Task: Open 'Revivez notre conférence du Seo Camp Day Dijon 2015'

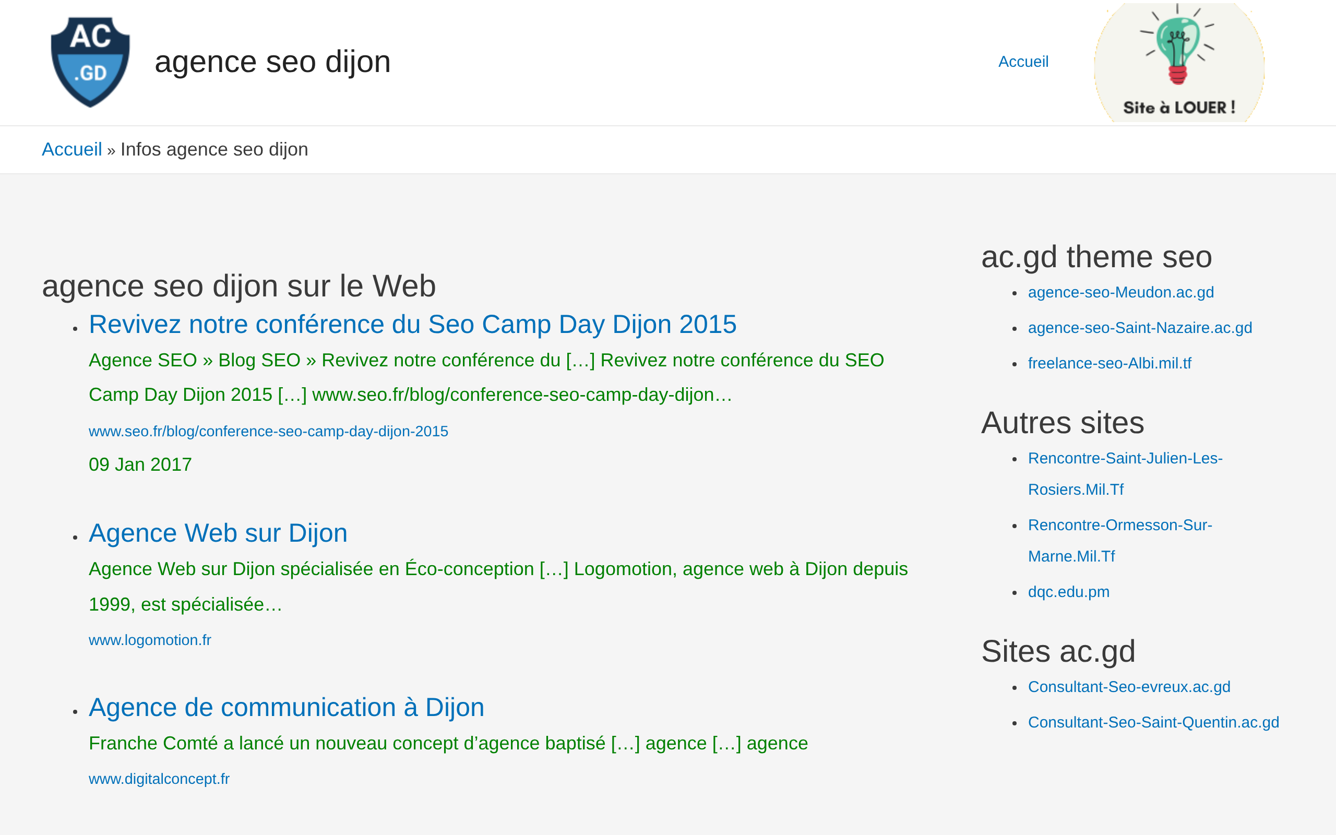Action: point(412,324)
